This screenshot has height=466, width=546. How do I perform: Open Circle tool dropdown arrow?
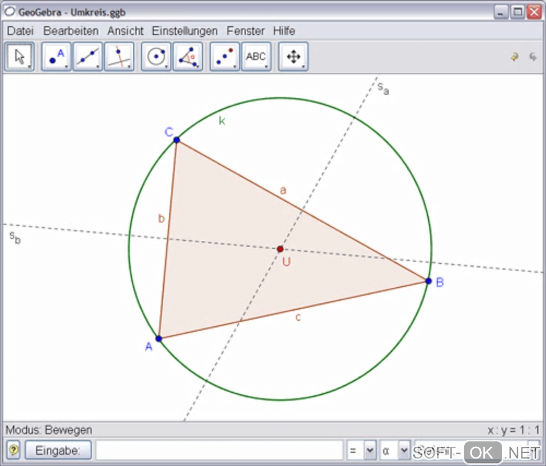click(x=166, y=66)
